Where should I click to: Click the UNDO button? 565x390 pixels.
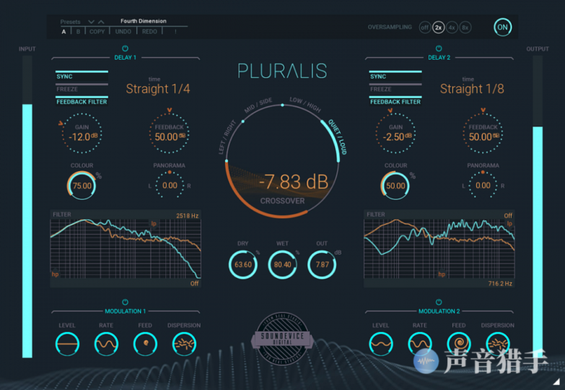click(x=123, y=32)
